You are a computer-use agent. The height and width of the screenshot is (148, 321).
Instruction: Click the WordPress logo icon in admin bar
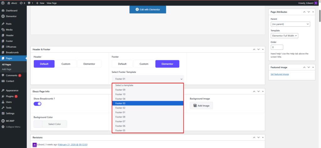pos(3,3)
